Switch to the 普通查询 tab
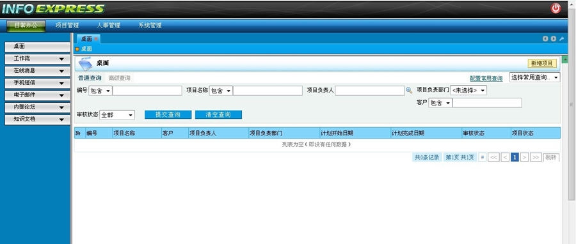576x244 pixels. click(x=90, y=78)
